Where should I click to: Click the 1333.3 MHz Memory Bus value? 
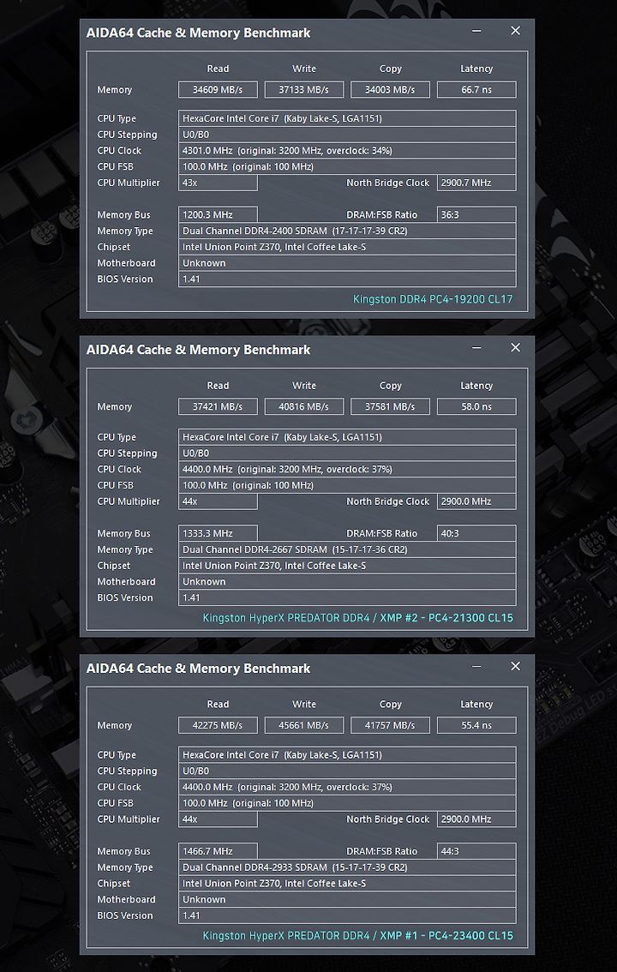(218, 533)
